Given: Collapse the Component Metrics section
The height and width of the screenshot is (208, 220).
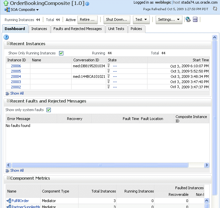Looking at the screenshot, I should [9, 178].
